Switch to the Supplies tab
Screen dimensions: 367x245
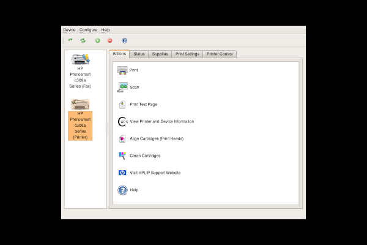pyautogui.click(x=160, y=54)
